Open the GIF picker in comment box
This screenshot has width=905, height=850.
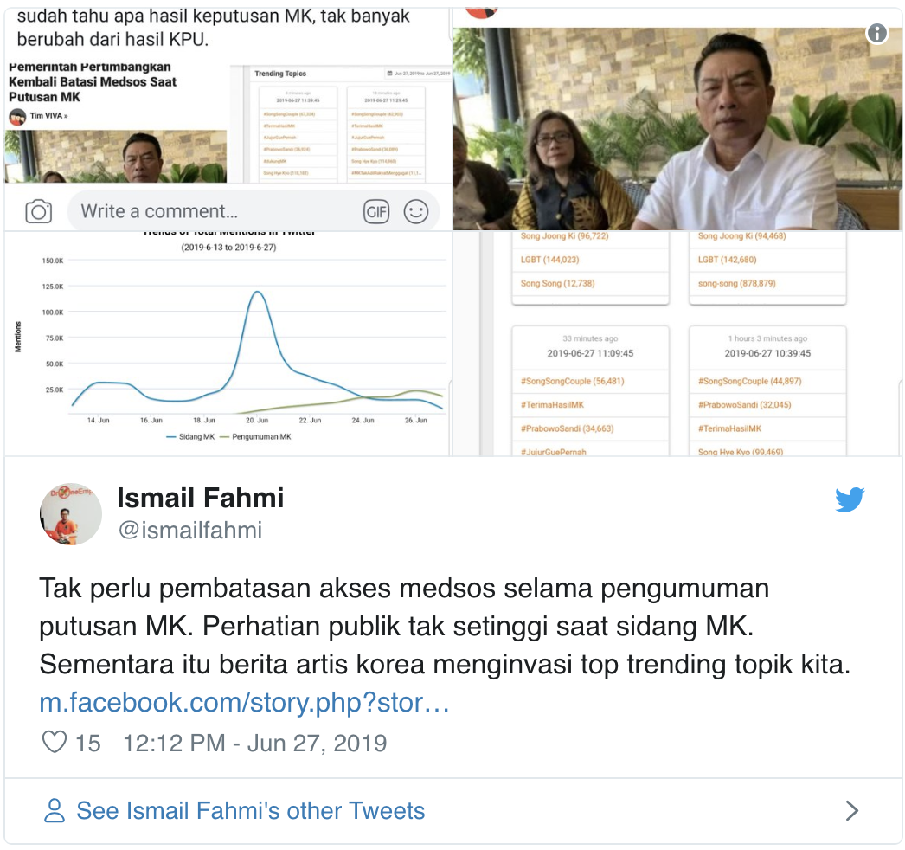pyautogui.click(x=376, y=212)
